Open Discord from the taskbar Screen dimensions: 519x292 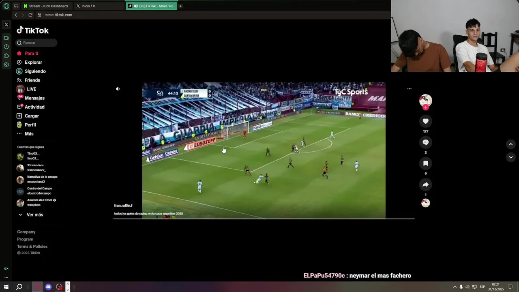[x=48, y=287]
